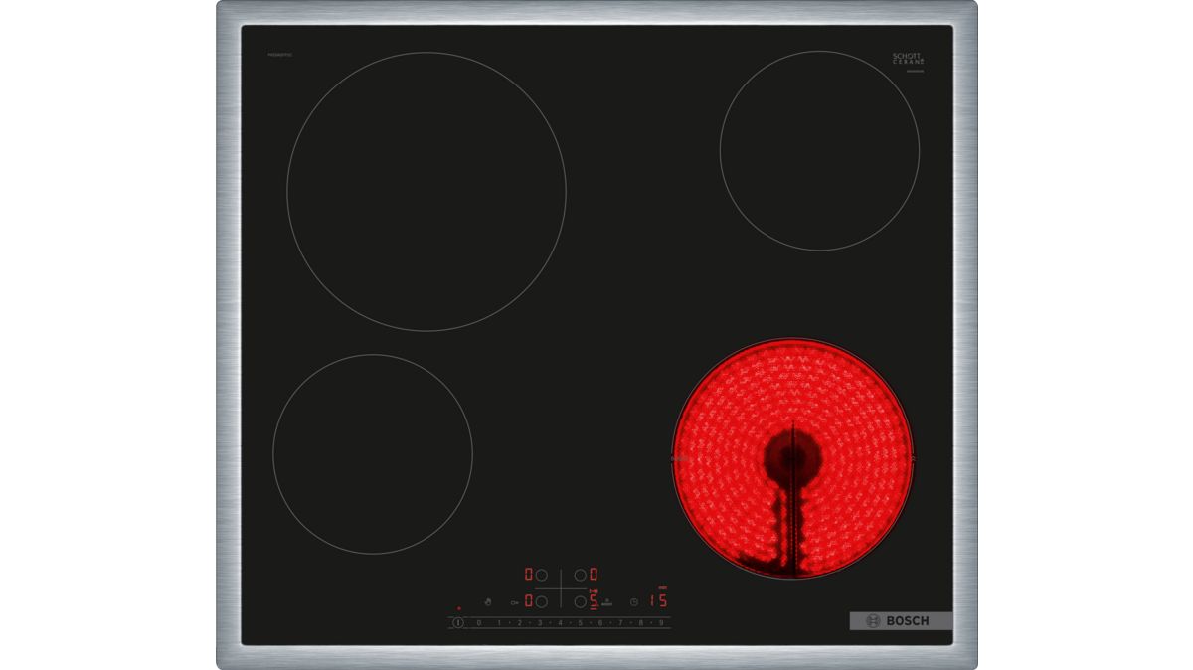Tap 0 on the power level strip
This screenshot has height=670, width=1193.
478,623
